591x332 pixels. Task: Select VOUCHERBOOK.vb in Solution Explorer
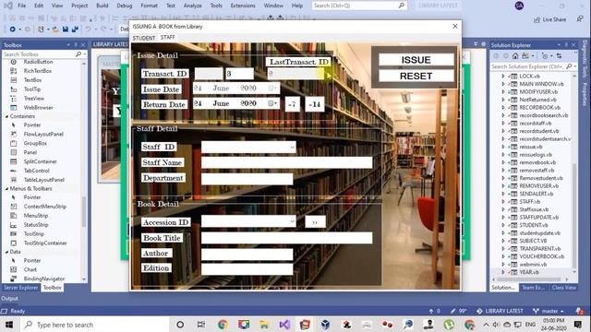(541, 256)
